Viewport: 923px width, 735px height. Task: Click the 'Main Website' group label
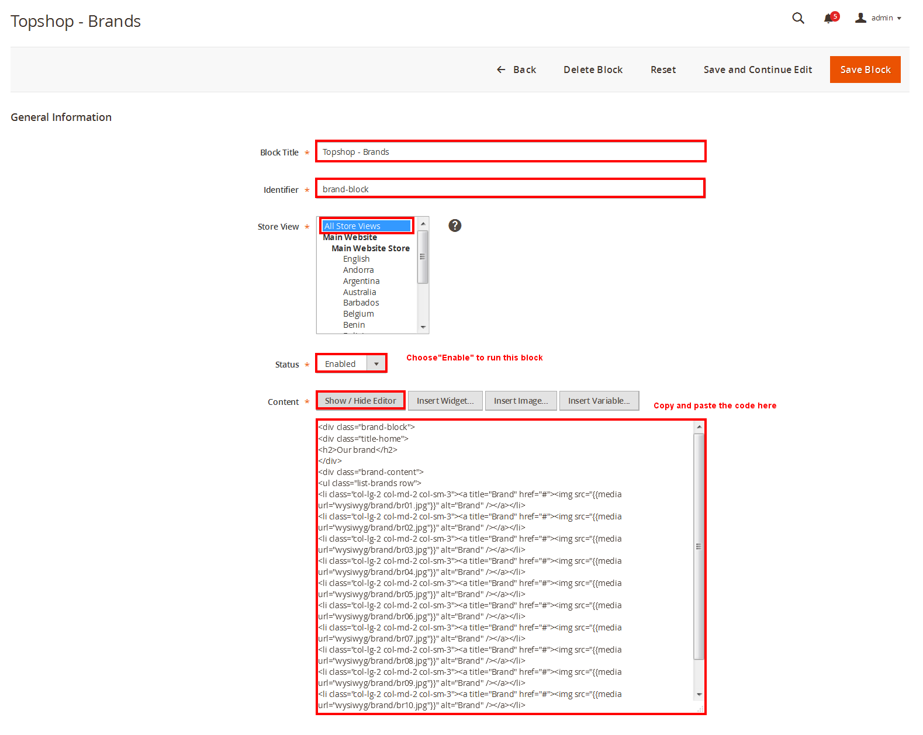pos(350,237)
